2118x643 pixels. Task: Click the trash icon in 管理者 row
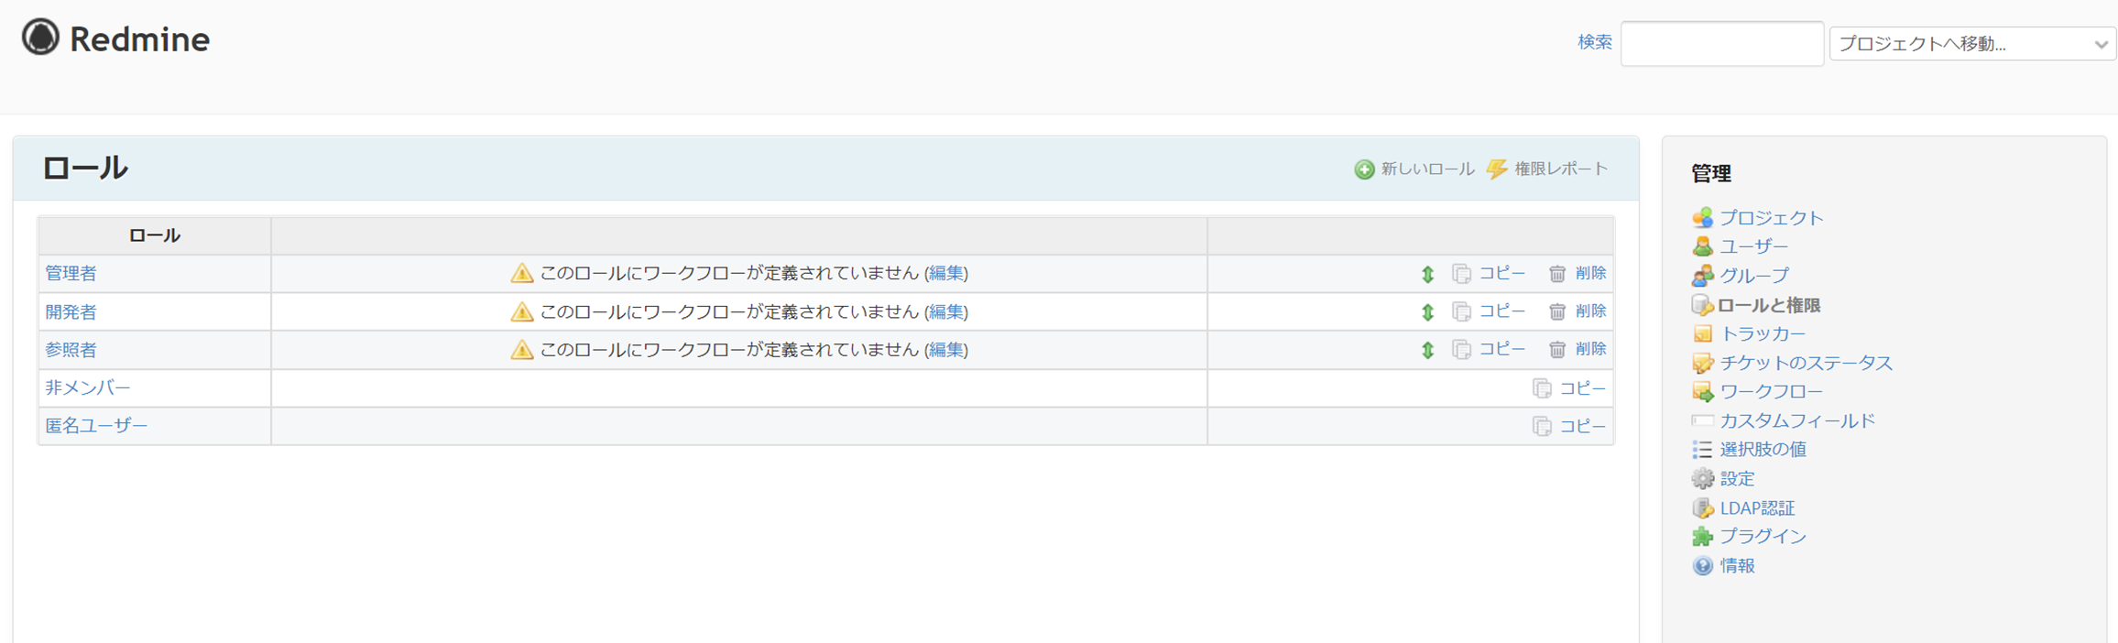(1557, 274)
